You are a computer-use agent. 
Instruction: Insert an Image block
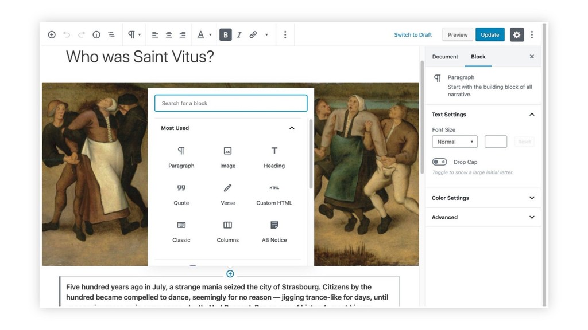(227, 157)
